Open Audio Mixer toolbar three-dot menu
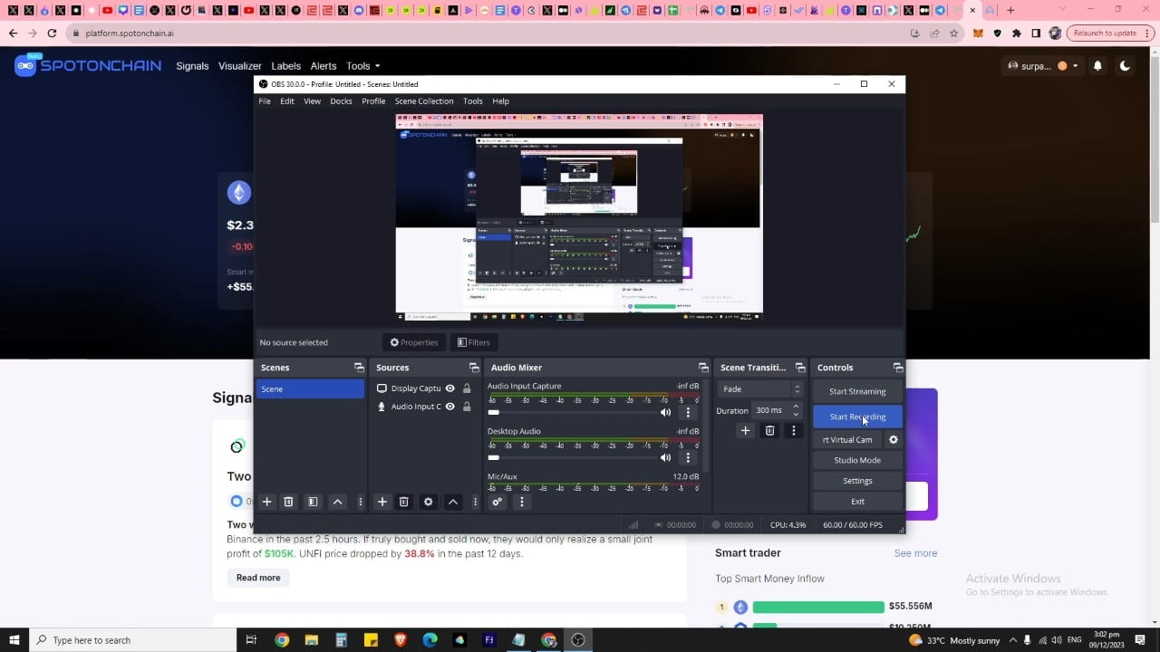1160x652 pixels. coord(521,502)
